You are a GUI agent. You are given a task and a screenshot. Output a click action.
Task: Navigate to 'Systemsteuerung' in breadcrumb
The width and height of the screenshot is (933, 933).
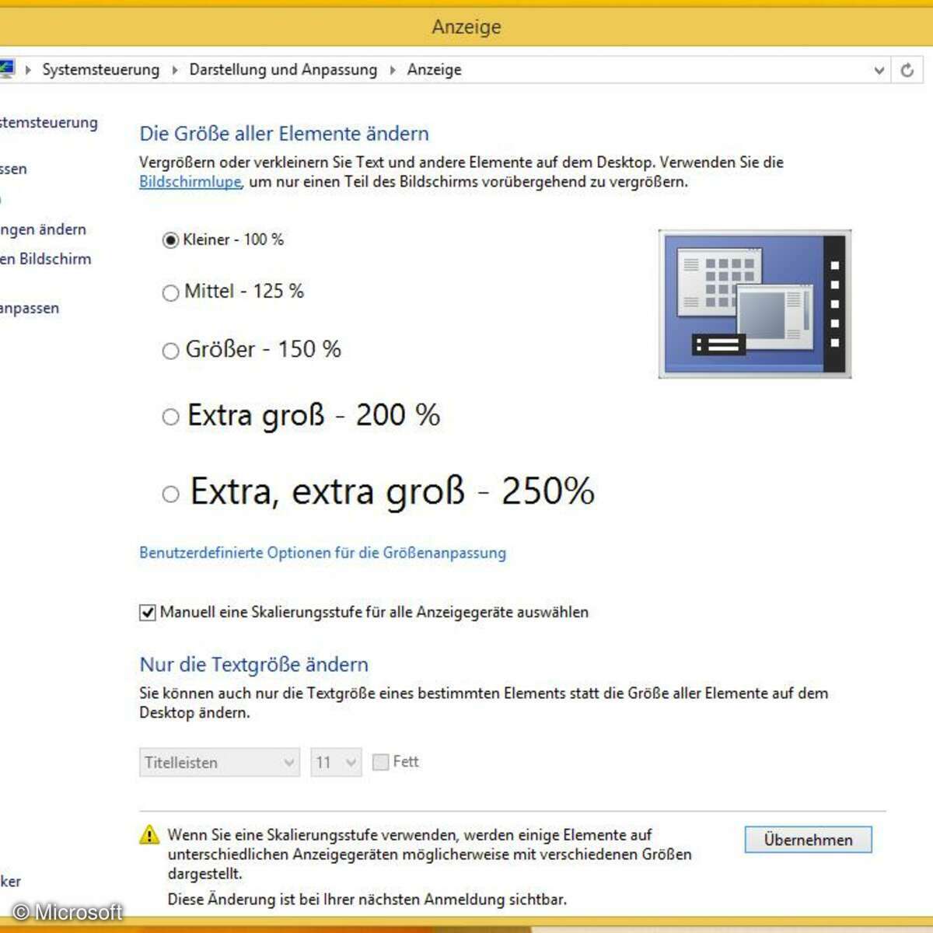pyautogui.click(x=100, y=70)
